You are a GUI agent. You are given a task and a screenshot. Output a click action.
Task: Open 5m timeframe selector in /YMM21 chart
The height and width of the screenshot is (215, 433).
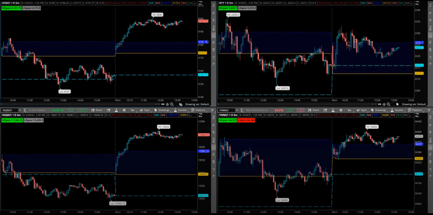[x=349, y=110]
